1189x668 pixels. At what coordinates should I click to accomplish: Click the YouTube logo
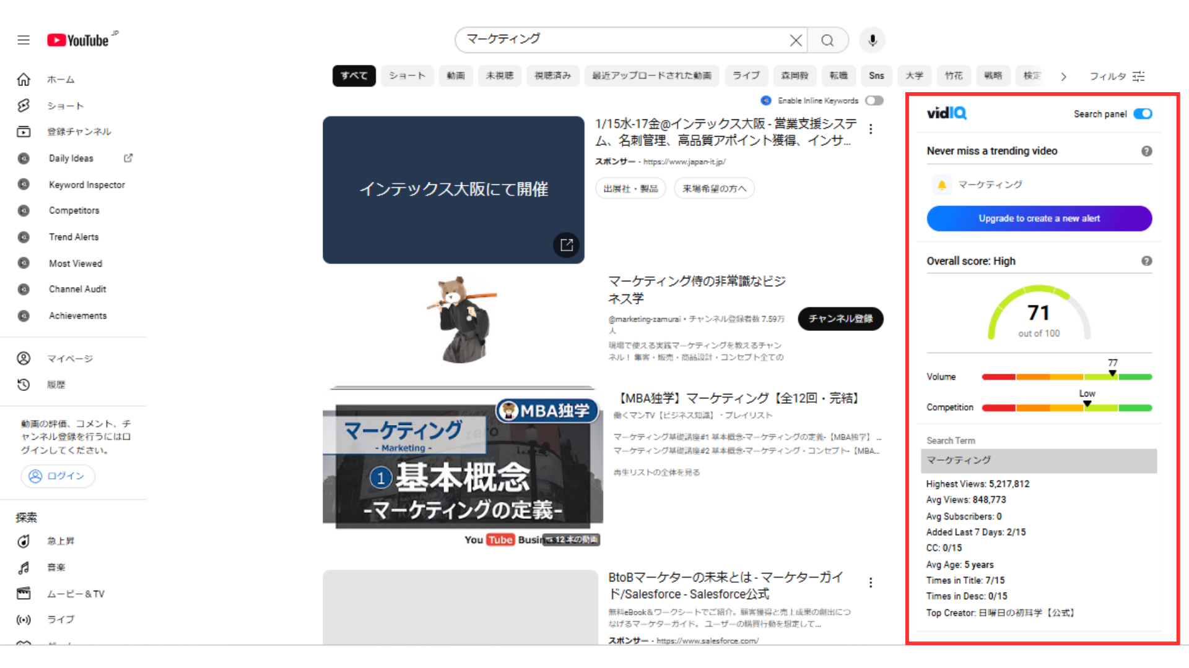point(79,40)
